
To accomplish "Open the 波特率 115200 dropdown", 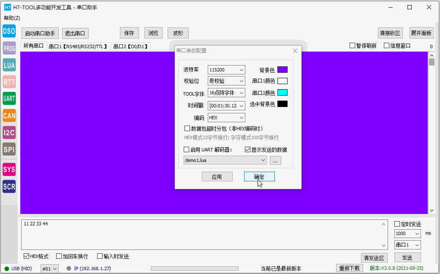I will 226,70.
